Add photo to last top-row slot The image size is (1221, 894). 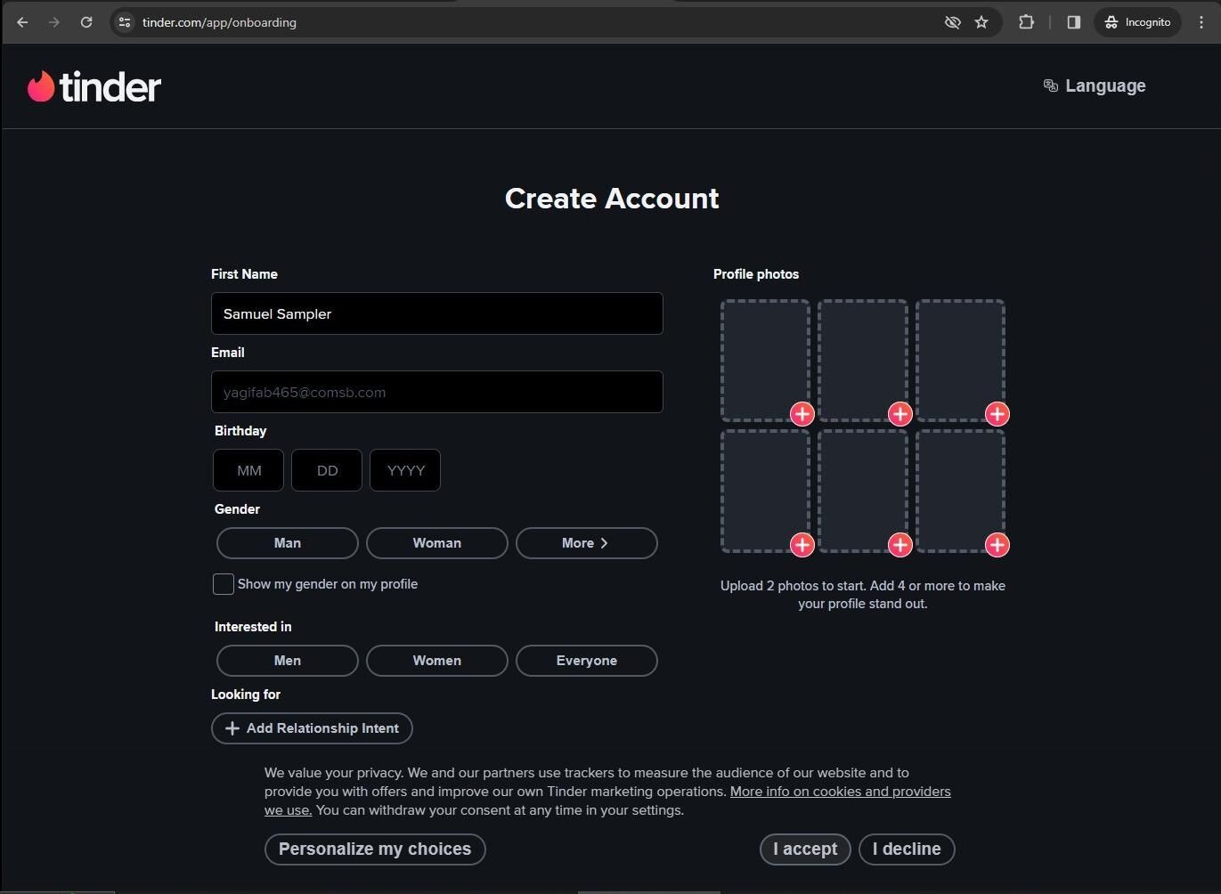point(997,414)
